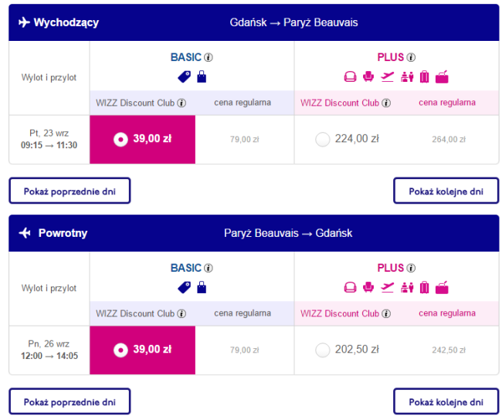The width and height of the screenshot is (502, 416).
Task: Select the 224,00 zł outgoing PLUS fare radio
Action: (x=323, y=140)
